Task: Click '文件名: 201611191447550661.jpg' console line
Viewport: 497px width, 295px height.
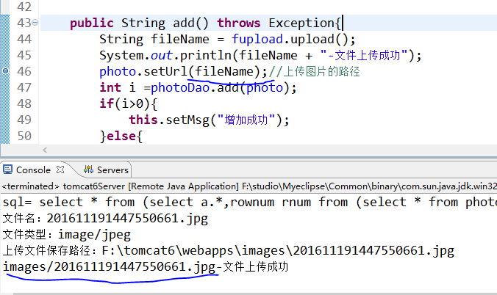Action: click(105, 219)
